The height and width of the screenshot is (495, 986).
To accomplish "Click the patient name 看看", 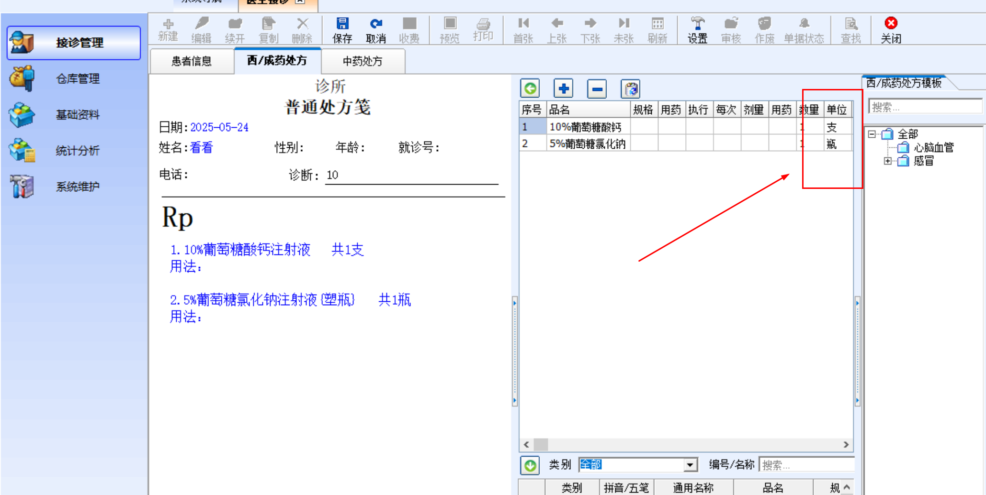I will point(201,148).
